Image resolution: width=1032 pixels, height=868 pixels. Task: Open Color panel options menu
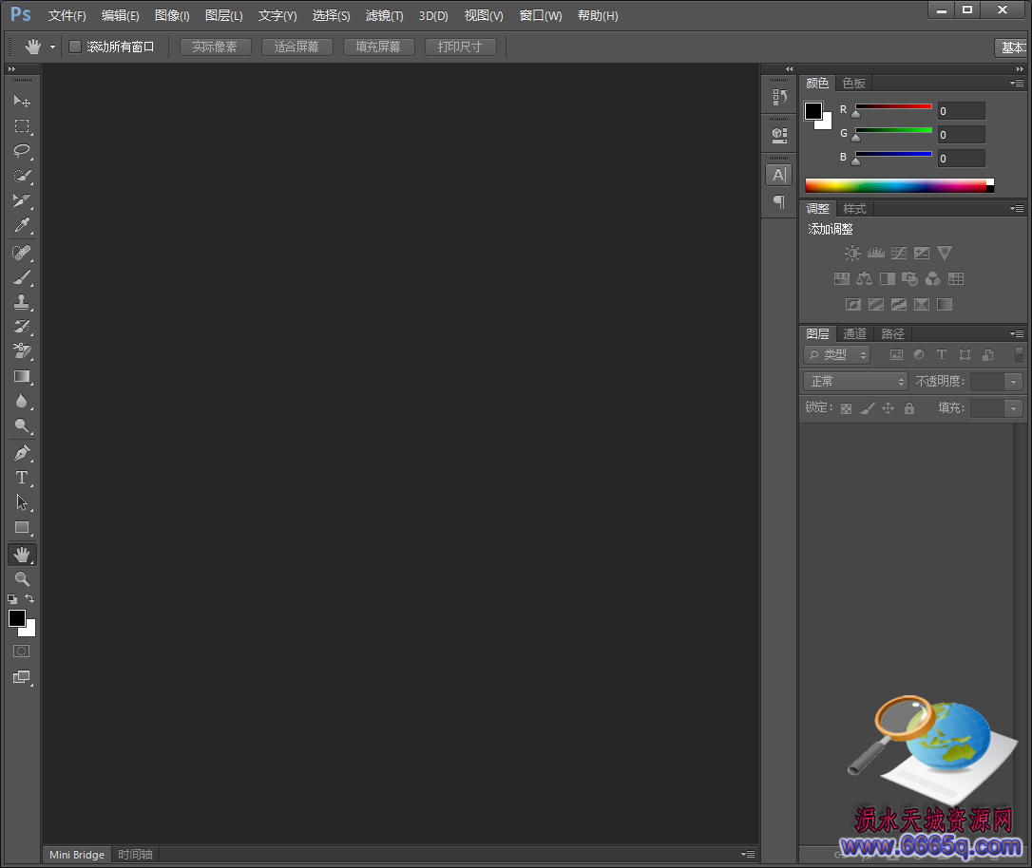pyautogui.click(x=1017, y=83)
